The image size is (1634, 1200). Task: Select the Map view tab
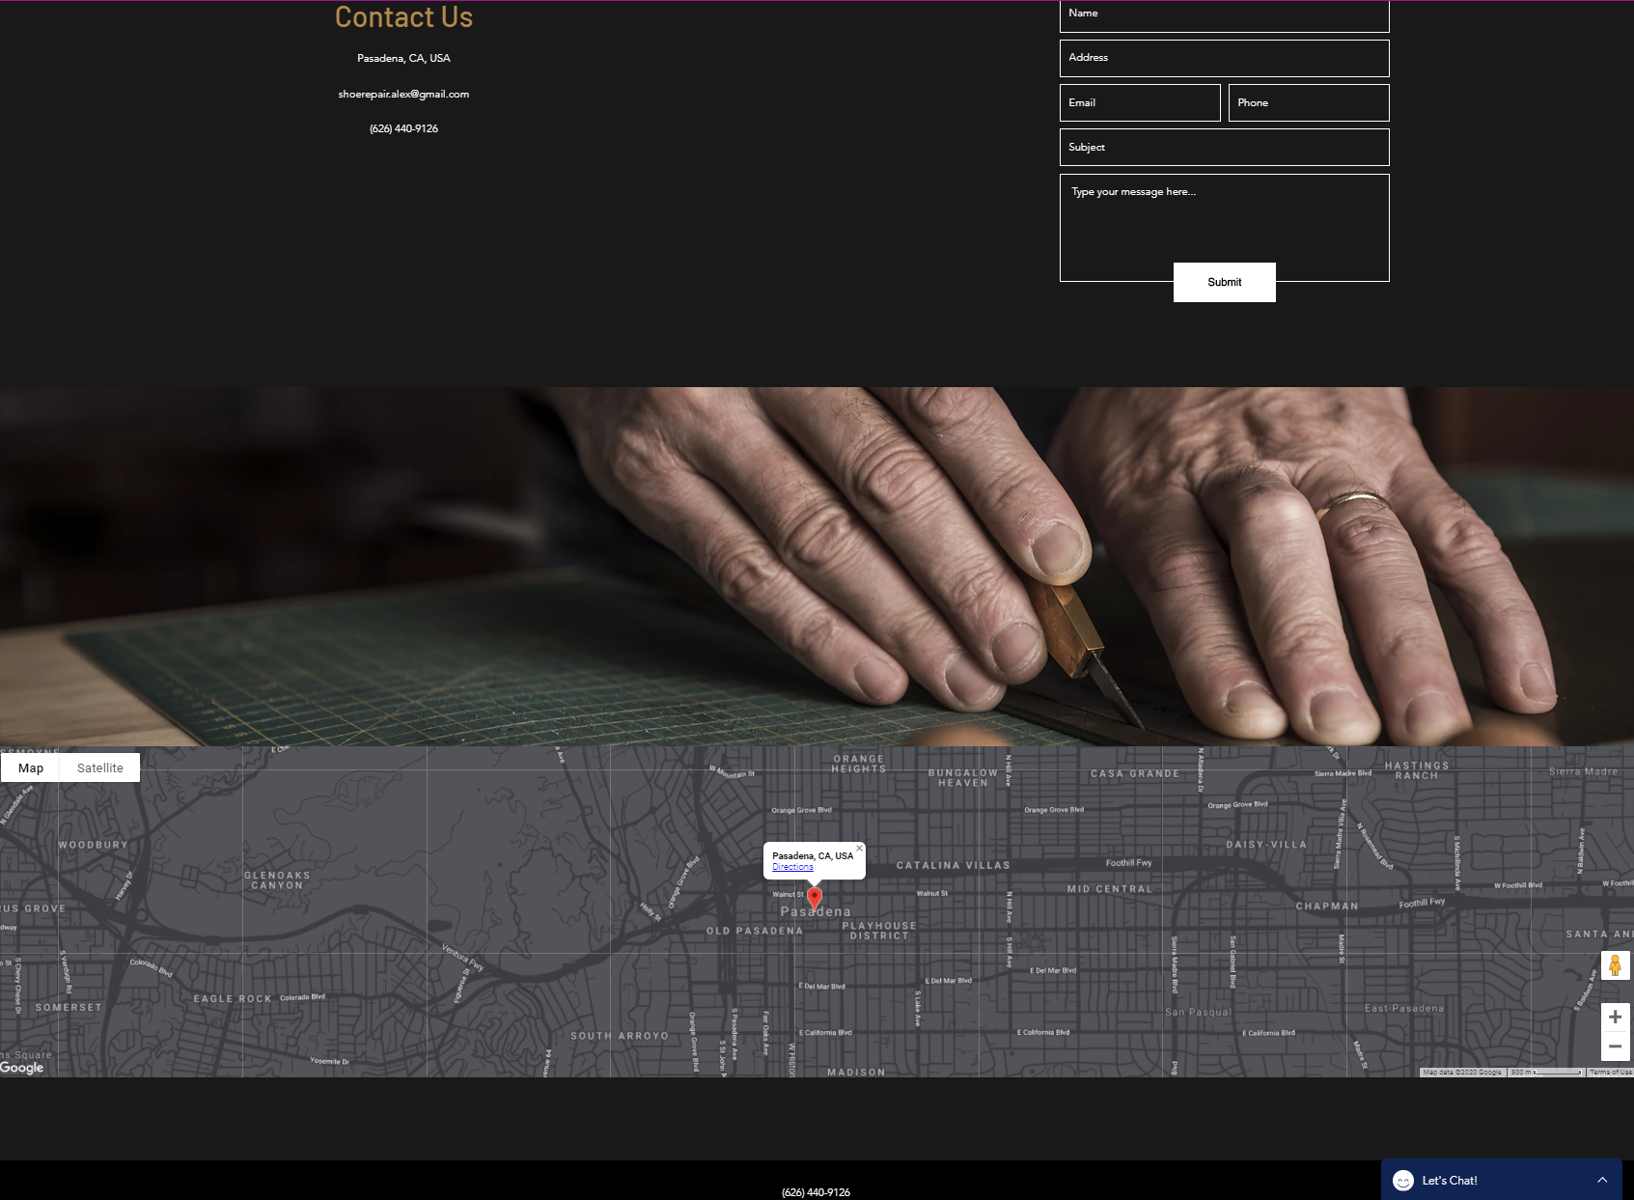click(31, 768)
